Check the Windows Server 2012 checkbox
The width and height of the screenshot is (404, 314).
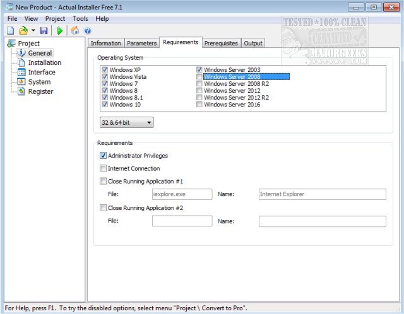[x=199, y=90]
